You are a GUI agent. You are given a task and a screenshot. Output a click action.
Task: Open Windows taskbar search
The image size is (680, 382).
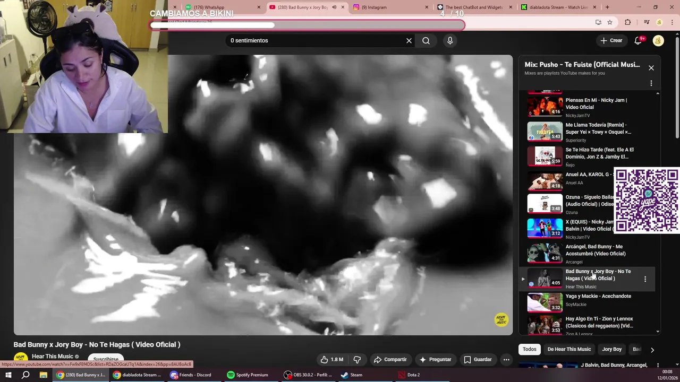pyautogui.click(x=25, y=375)
